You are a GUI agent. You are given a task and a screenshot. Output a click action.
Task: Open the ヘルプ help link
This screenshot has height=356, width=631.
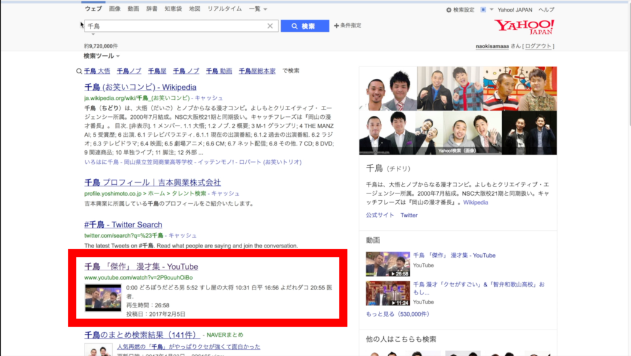546,10
